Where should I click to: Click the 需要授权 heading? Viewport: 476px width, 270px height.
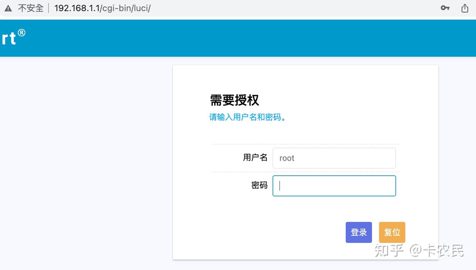pos(234,100)
